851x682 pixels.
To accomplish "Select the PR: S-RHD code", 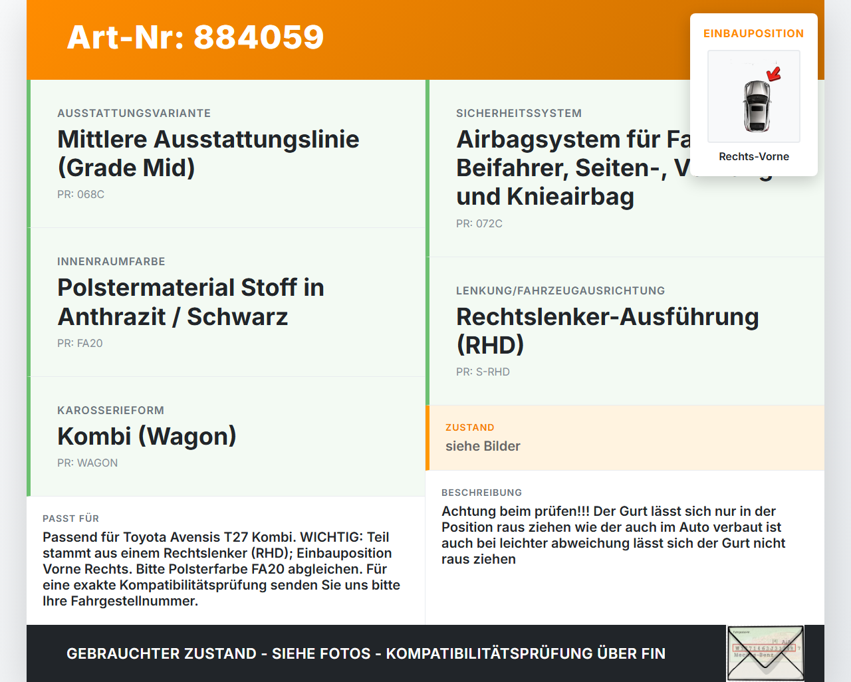I will (x=483, y=372).
